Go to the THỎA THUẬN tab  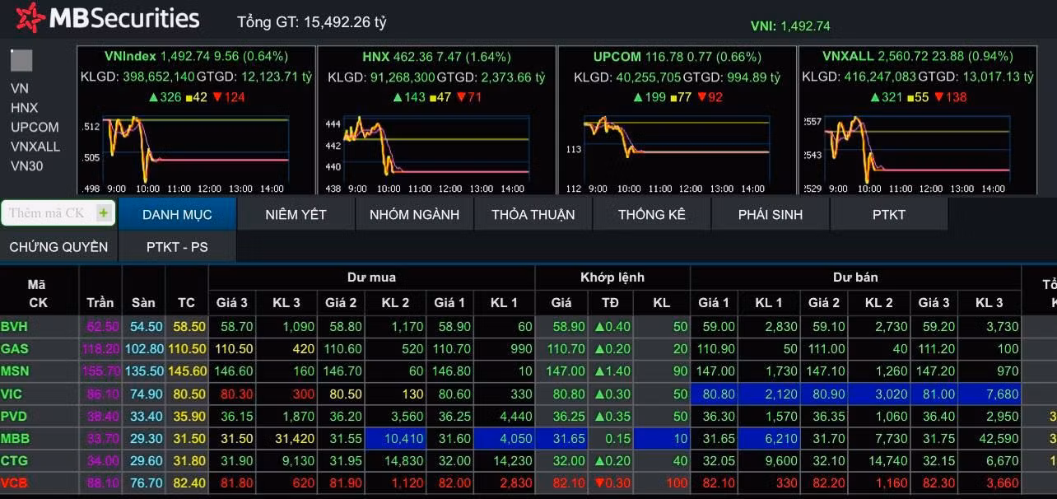pyautogui.click(x=533, y=214)
